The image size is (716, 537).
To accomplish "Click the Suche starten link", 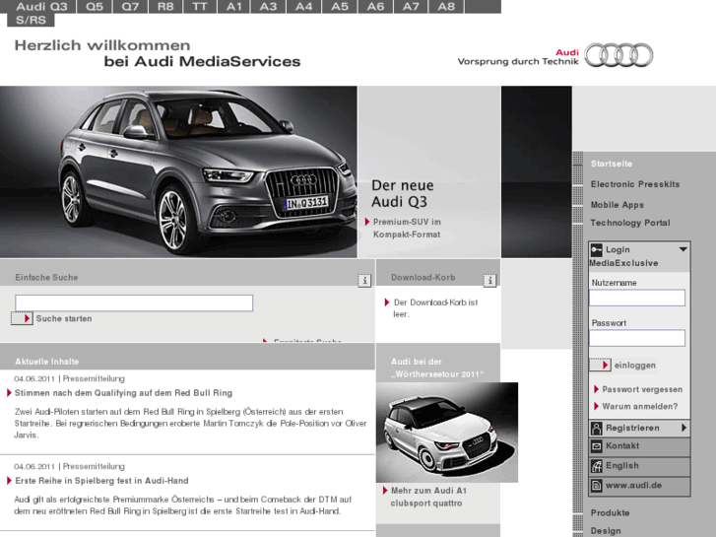I will point(64,318).
